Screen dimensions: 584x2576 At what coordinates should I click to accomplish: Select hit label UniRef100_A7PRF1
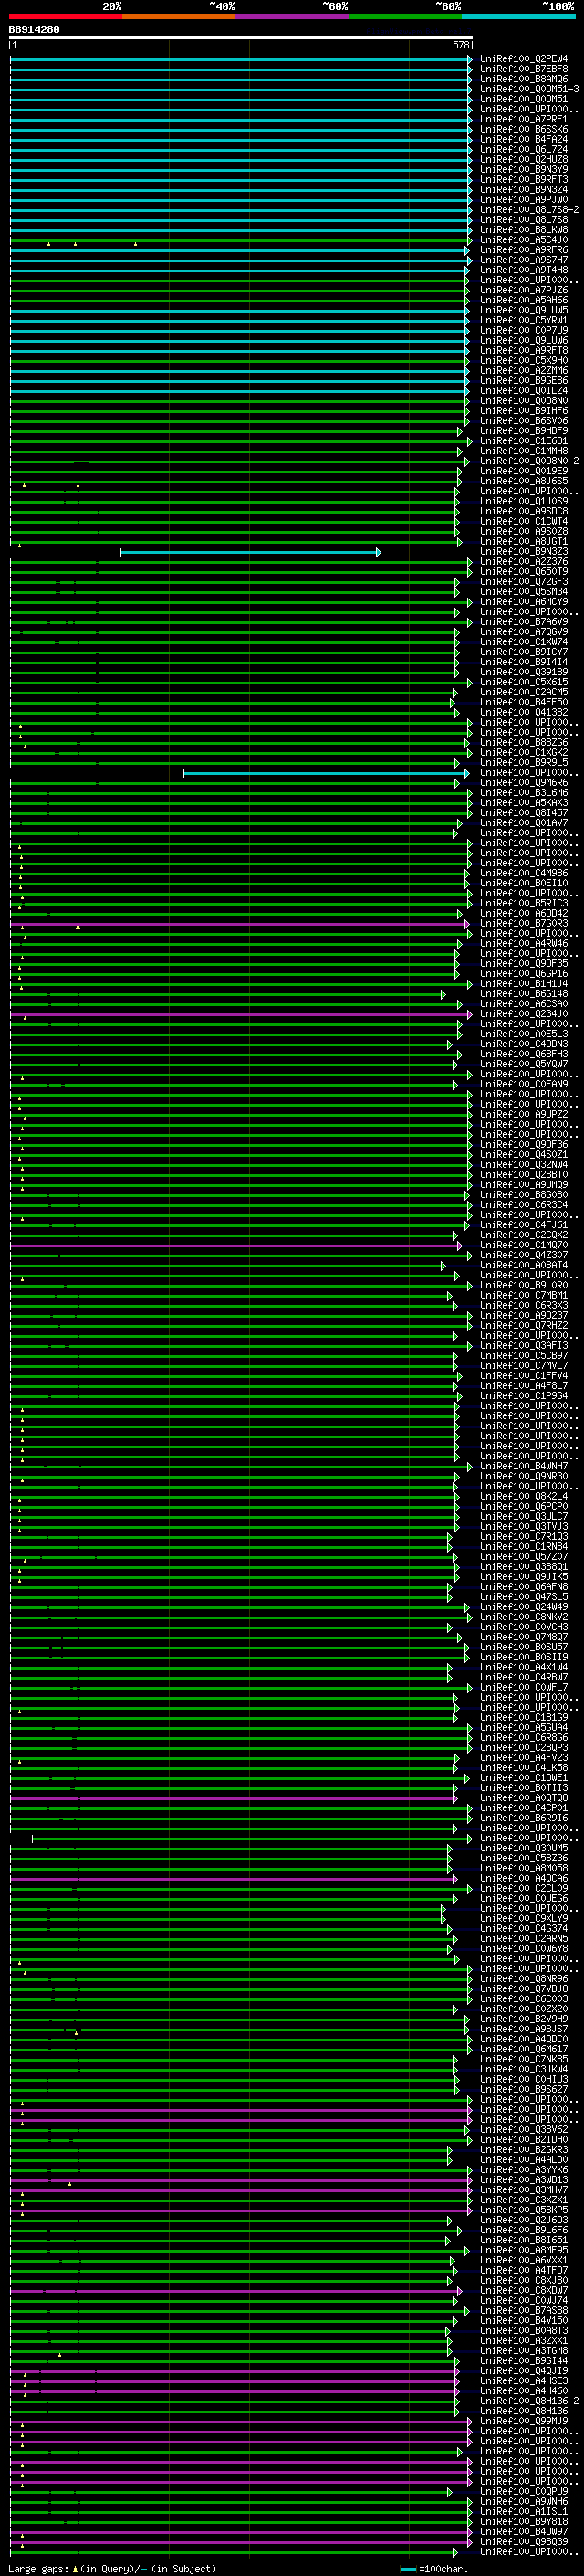pyautogui.click(x=524, y=119)
